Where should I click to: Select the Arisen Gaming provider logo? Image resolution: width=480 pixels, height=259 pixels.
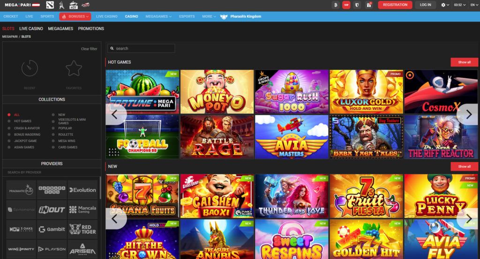tap(82, 249)
